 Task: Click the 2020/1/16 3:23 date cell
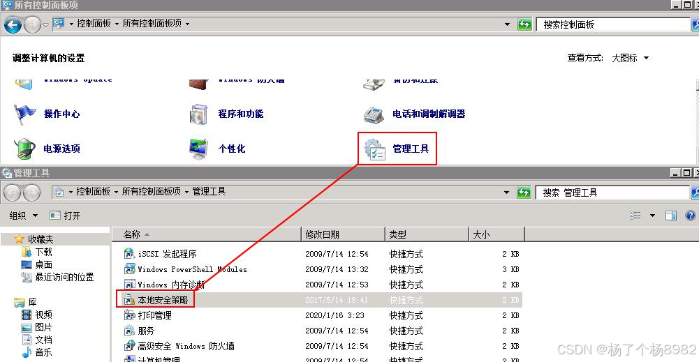coord(334,315)
